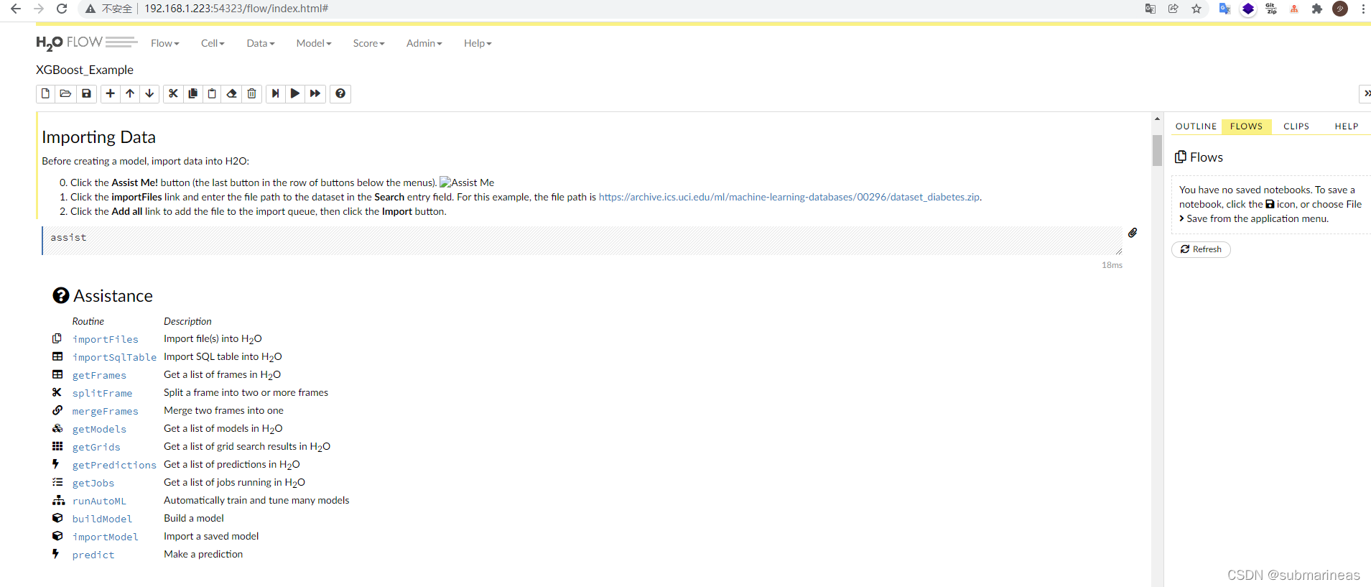Open the Admin dropdown menu
The image size is (1371, 587).
coord(424,43)
